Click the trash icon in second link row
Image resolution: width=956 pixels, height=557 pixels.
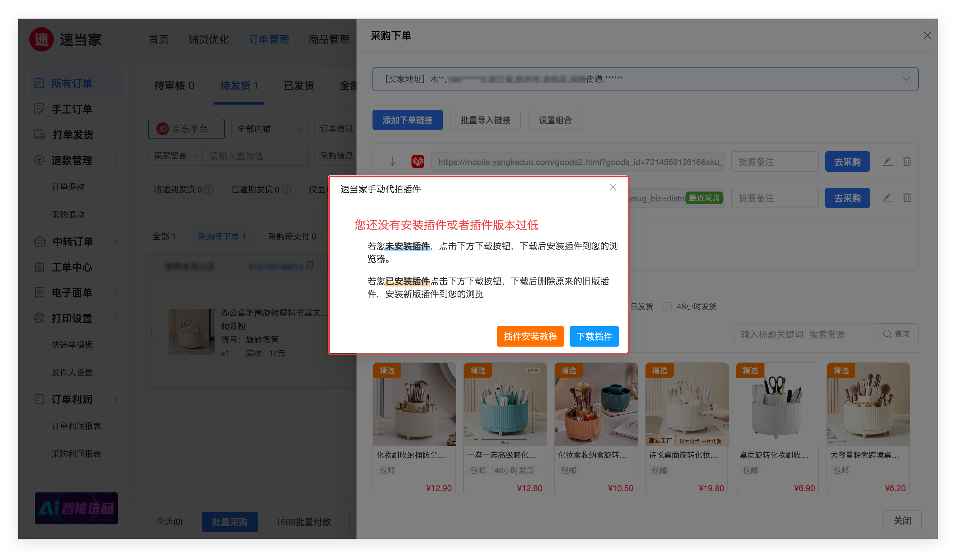907,198
